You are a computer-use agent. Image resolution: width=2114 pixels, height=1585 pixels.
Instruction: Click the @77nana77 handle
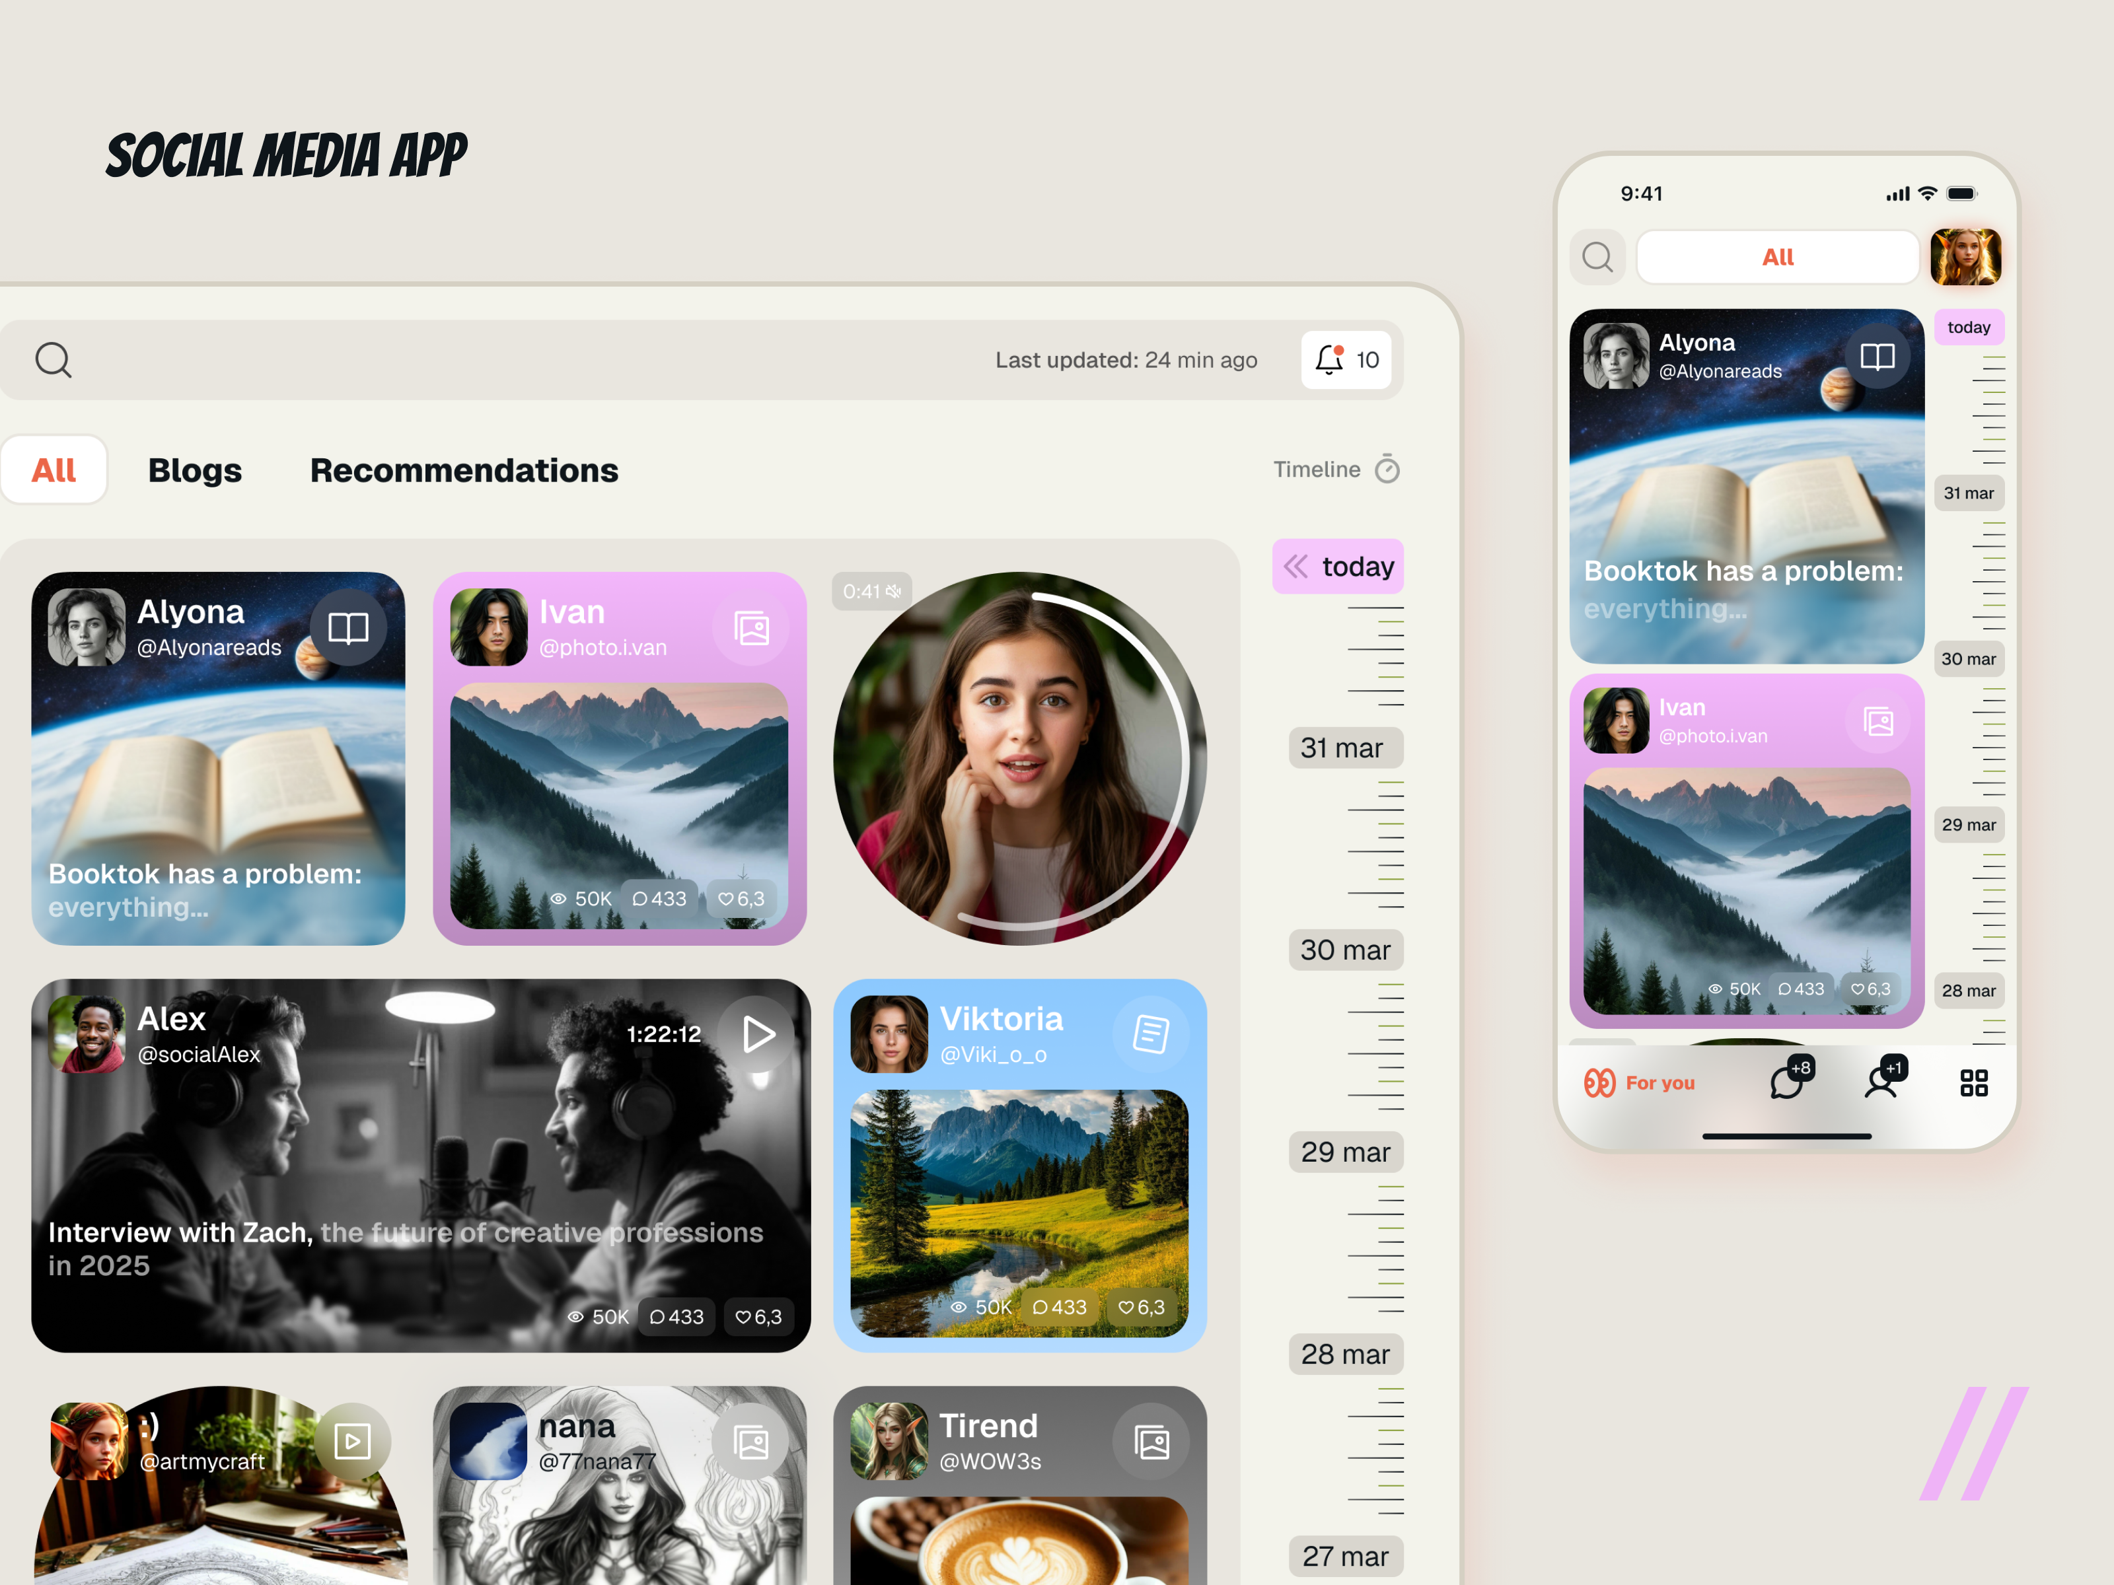(x=597, y=1462)
